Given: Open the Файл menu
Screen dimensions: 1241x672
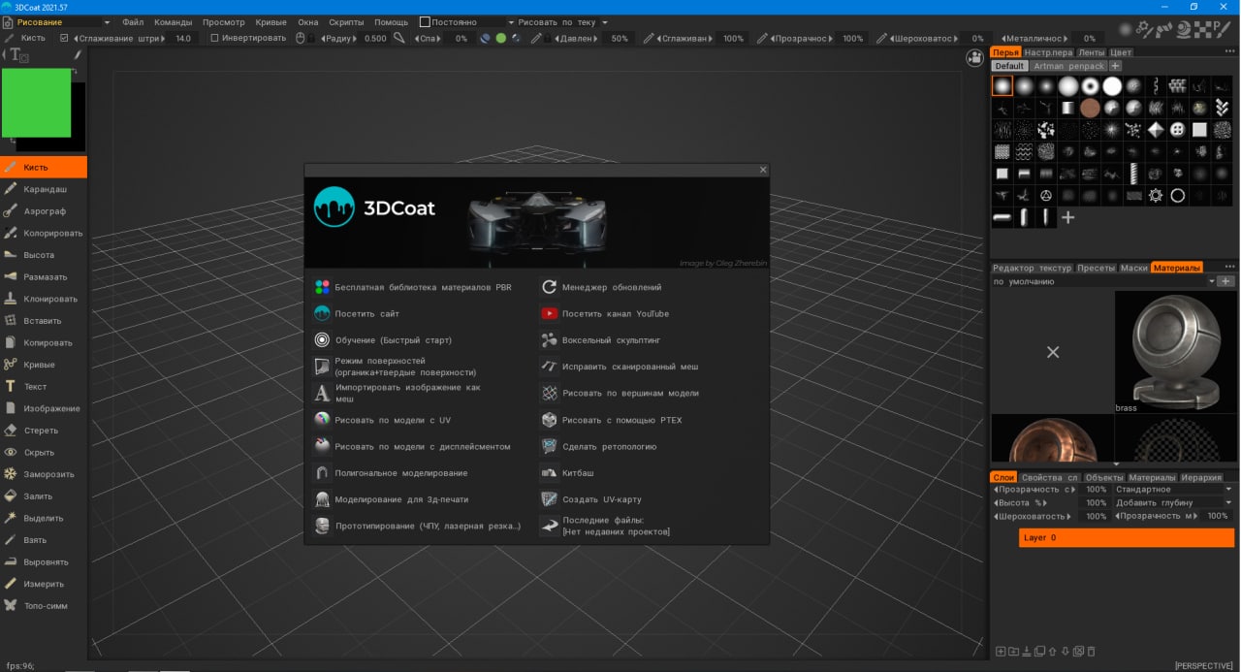Looking at the screenshot, I should [x=133, y=22].
